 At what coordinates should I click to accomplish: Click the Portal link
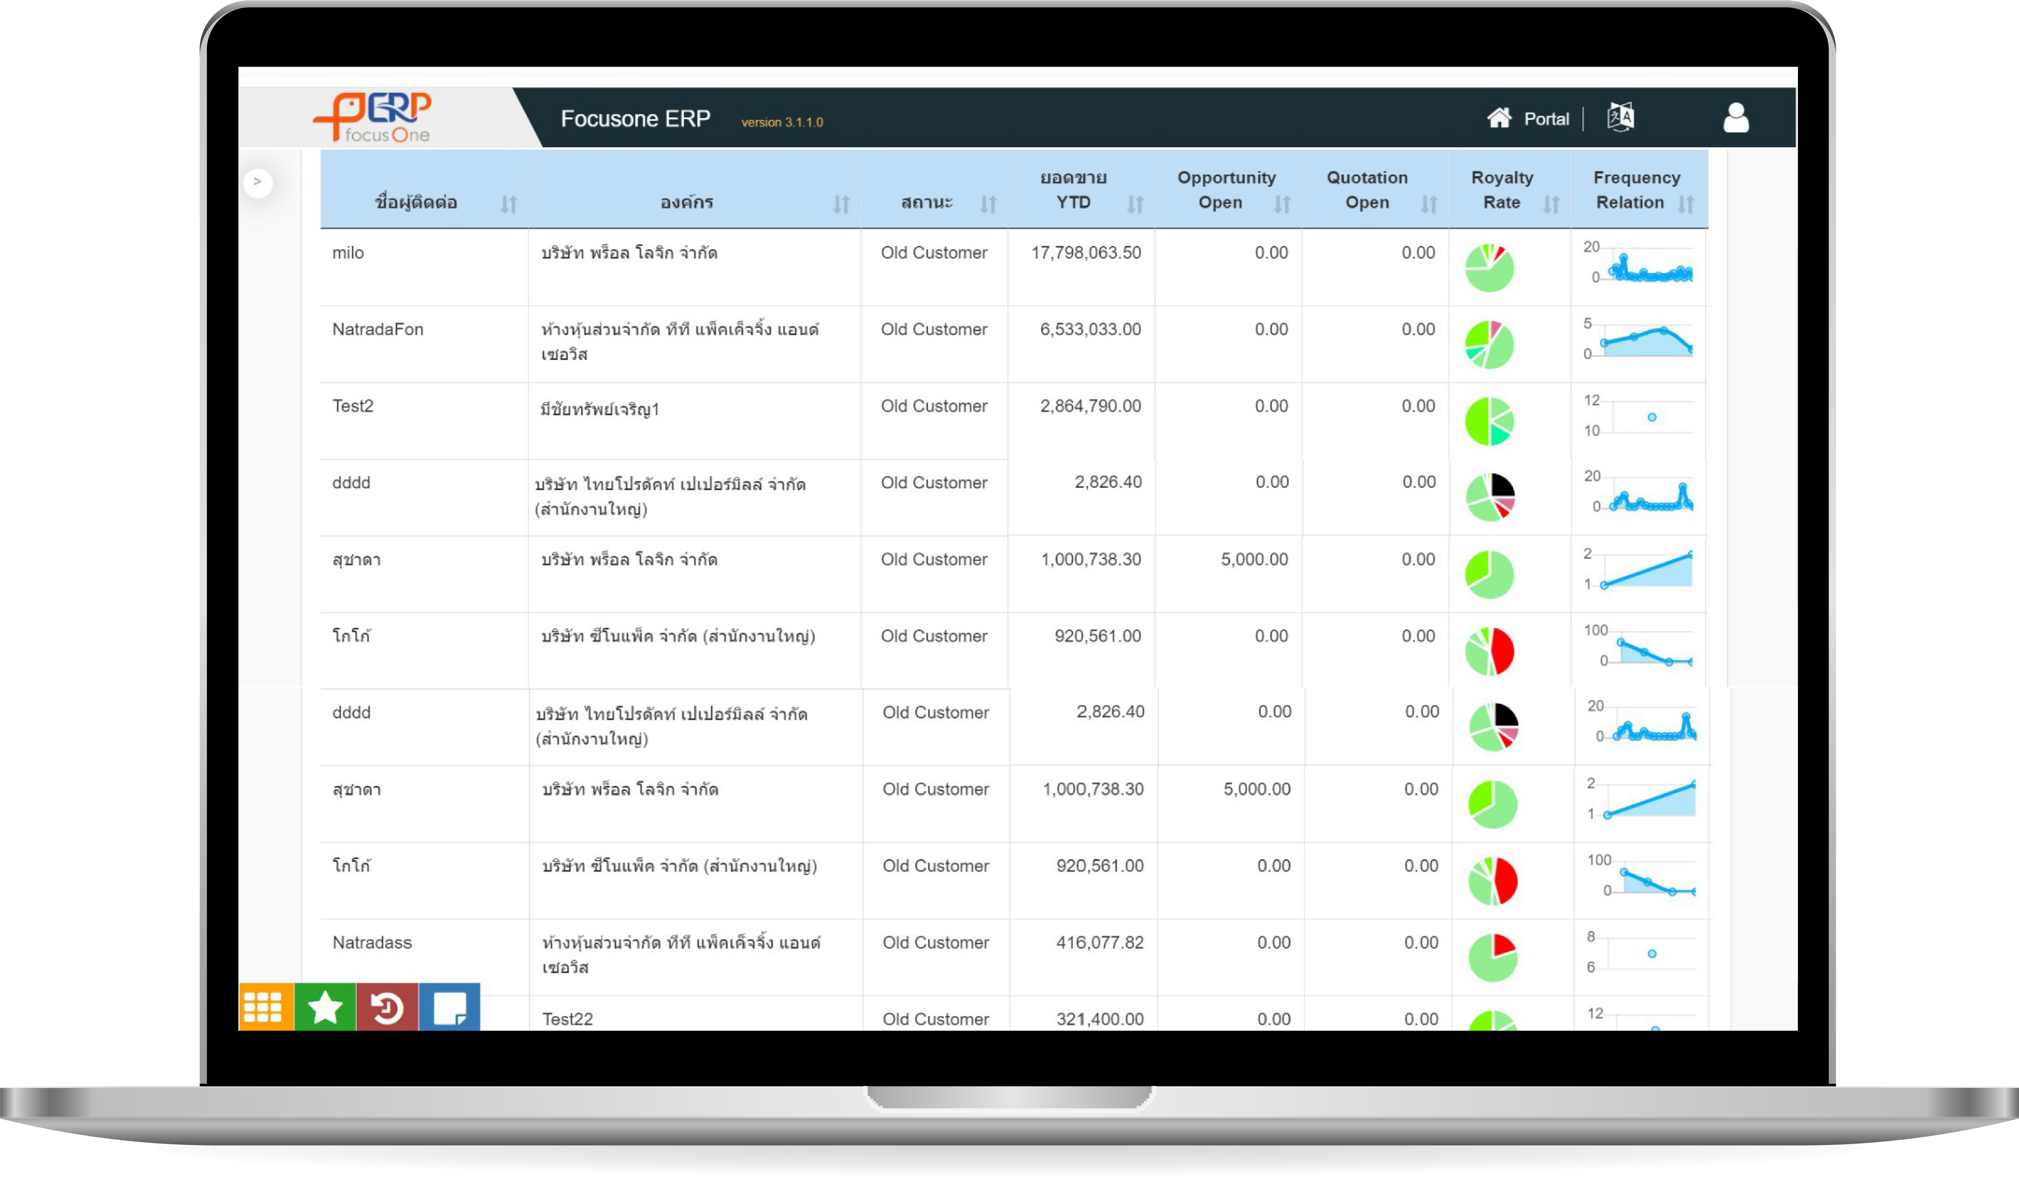click(1546, 119)
